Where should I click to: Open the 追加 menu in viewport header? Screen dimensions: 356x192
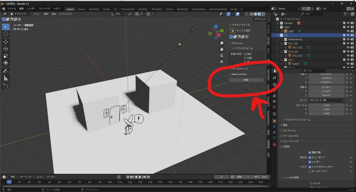pos(54,14)
